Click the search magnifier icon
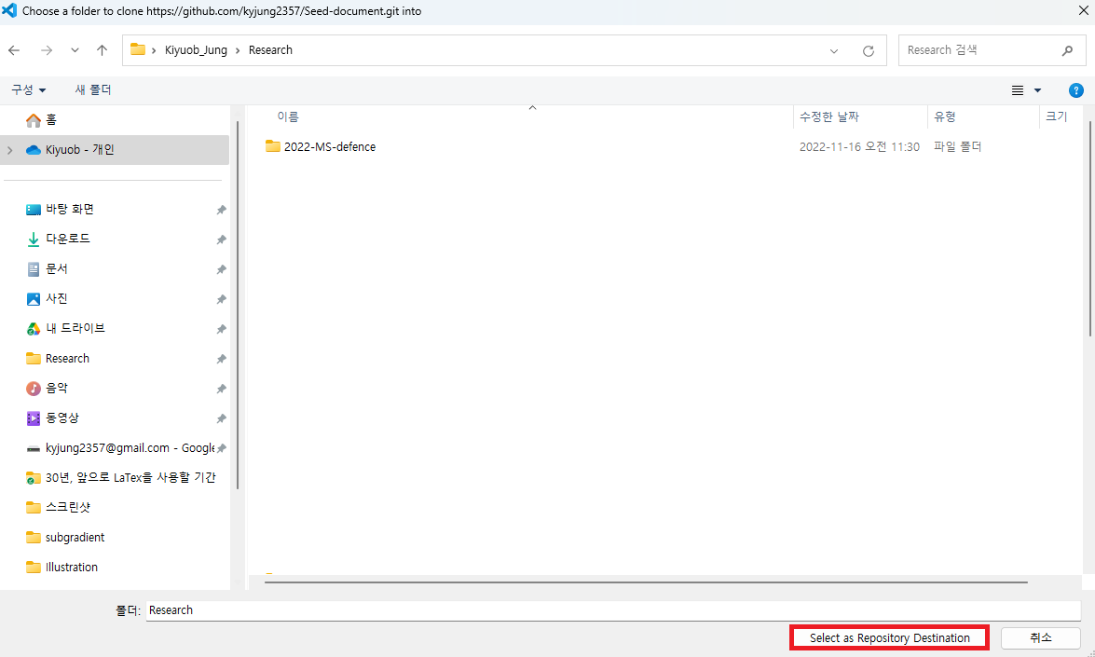The height and width of the screenshot is (657, 1095). 1067,50
